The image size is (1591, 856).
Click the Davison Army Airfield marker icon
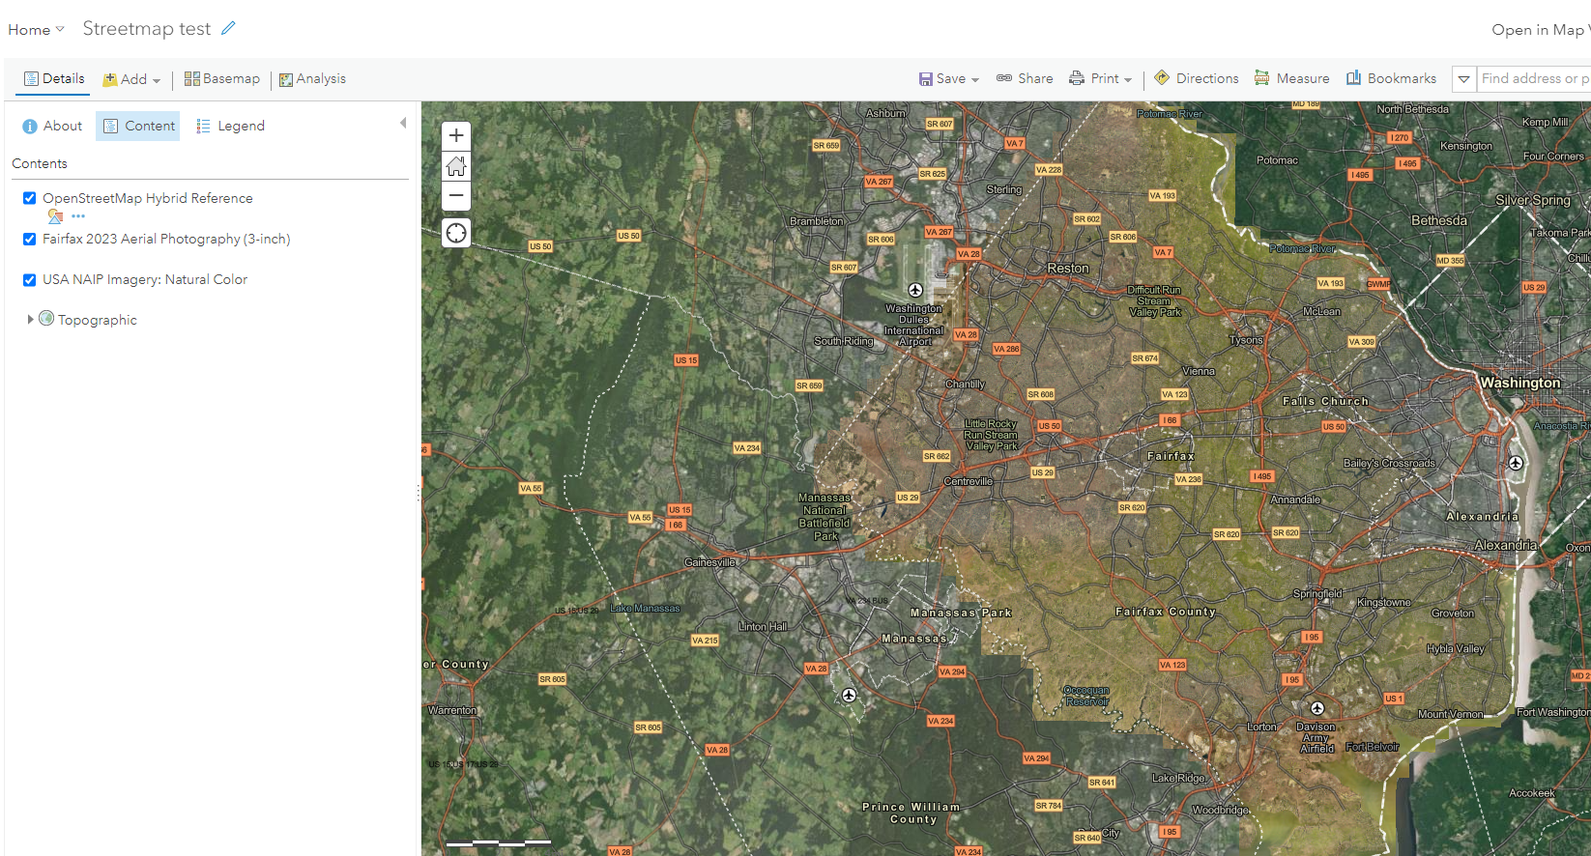(x=1316, y=708)
